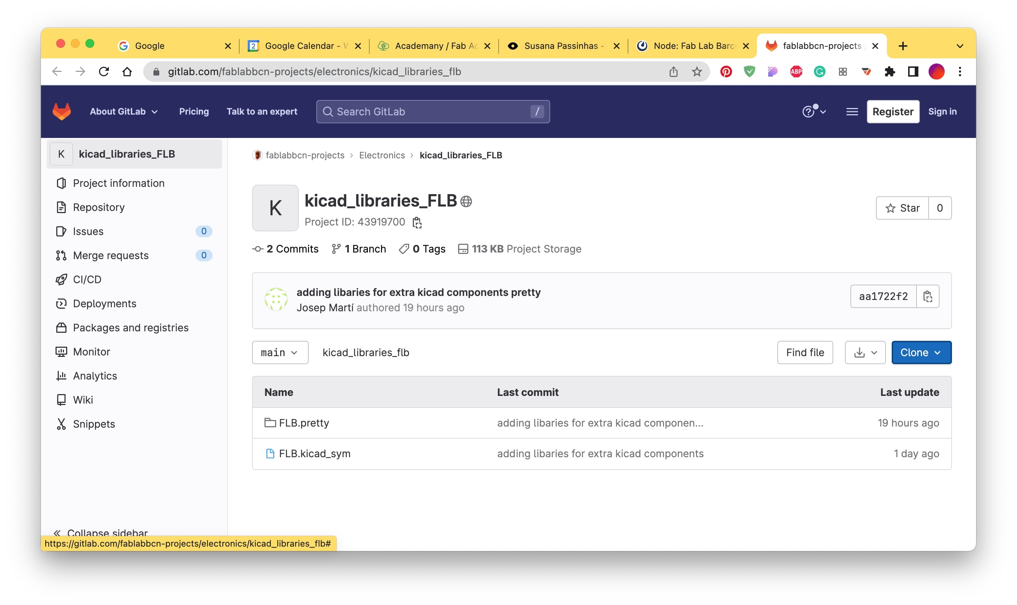This screenshot has width=1017, height=605.
Task: Open Analytics in sidebar
Action: 134,376
